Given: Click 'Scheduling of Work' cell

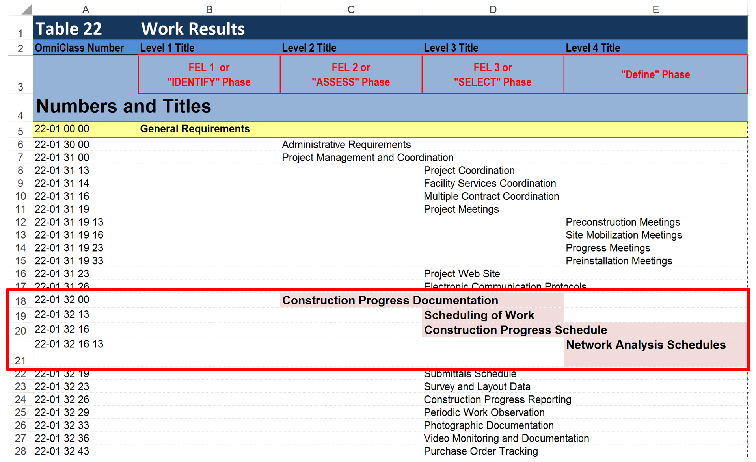Looking at the screenshot, I should [493, 315].
